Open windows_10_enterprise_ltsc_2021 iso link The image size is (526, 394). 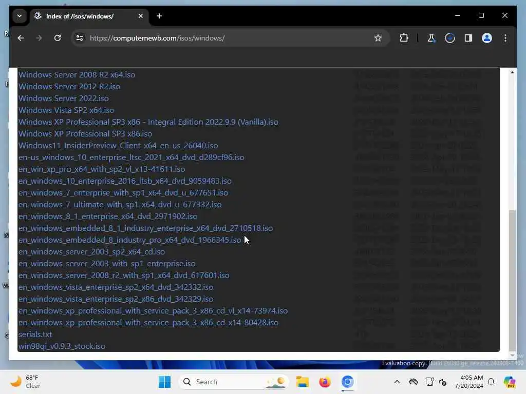pos(131,157)
